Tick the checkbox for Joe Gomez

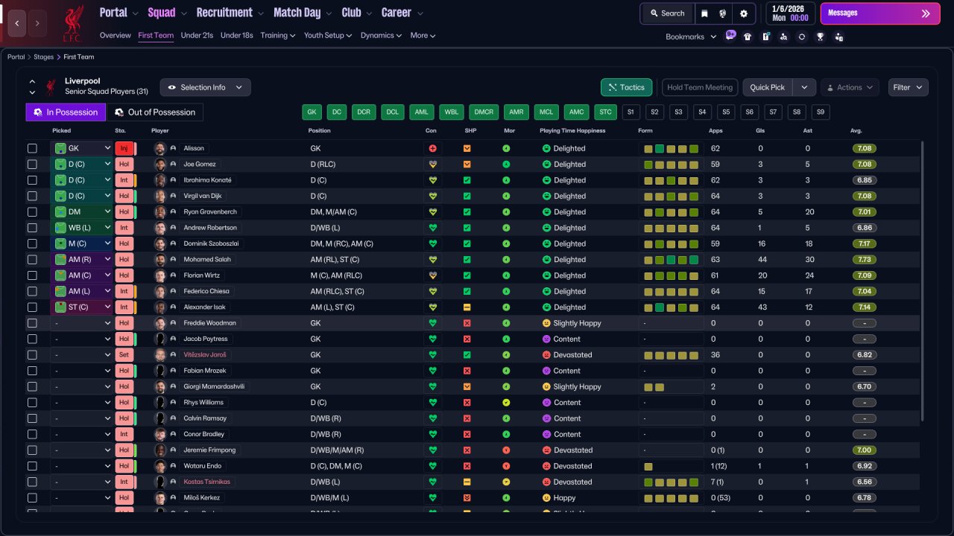click(32, 165)
